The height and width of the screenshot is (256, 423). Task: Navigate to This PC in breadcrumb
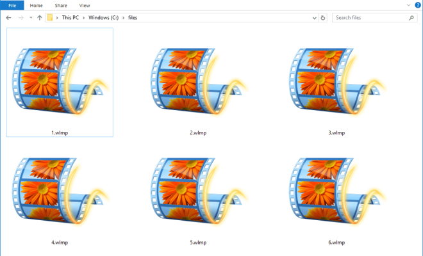(x=70, y=17)
